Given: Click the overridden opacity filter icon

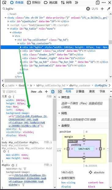Looking at the screenshot, I should [x=25, y=169].
